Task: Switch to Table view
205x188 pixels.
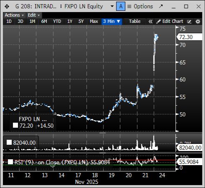Action: [x=134, y=21]
